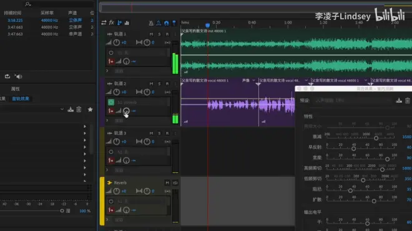This screenshot has height=231, width=412.
Task: Toggle send power button on Reverb bus
Action: coord(111,201)
